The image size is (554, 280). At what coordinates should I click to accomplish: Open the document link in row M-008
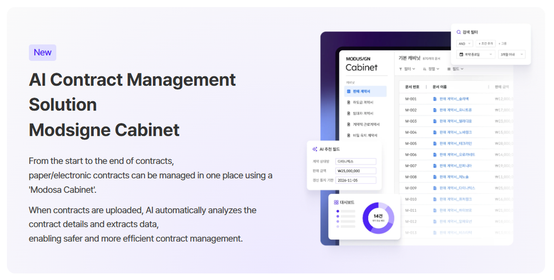[x=454, y=177]
